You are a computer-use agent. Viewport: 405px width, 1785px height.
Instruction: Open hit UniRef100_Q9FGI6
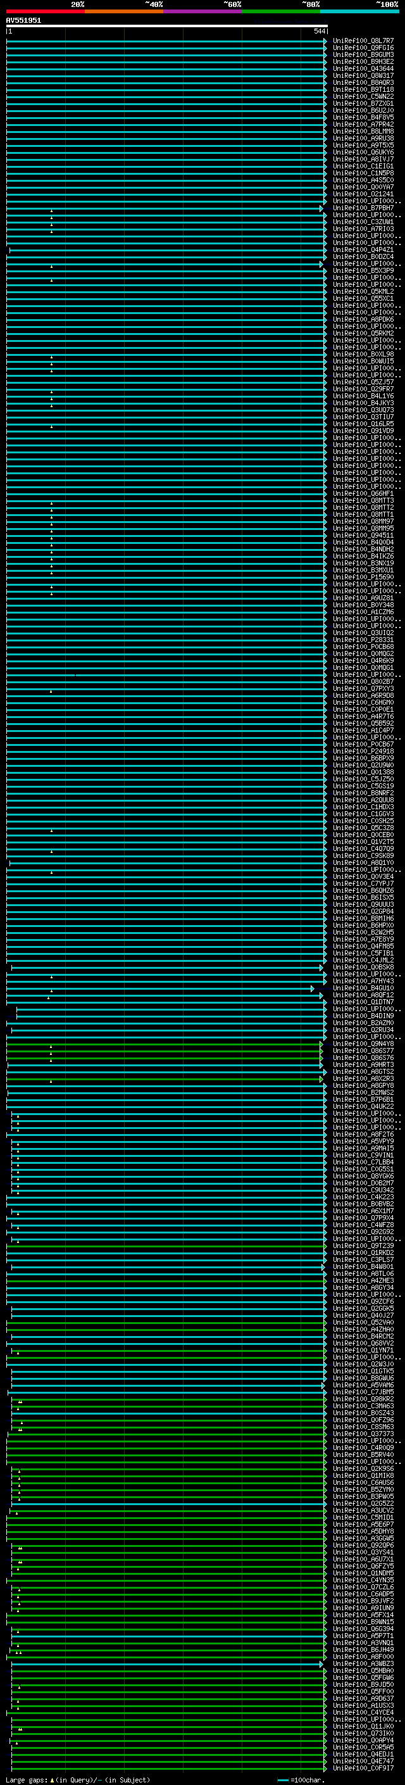coord(363,48)
